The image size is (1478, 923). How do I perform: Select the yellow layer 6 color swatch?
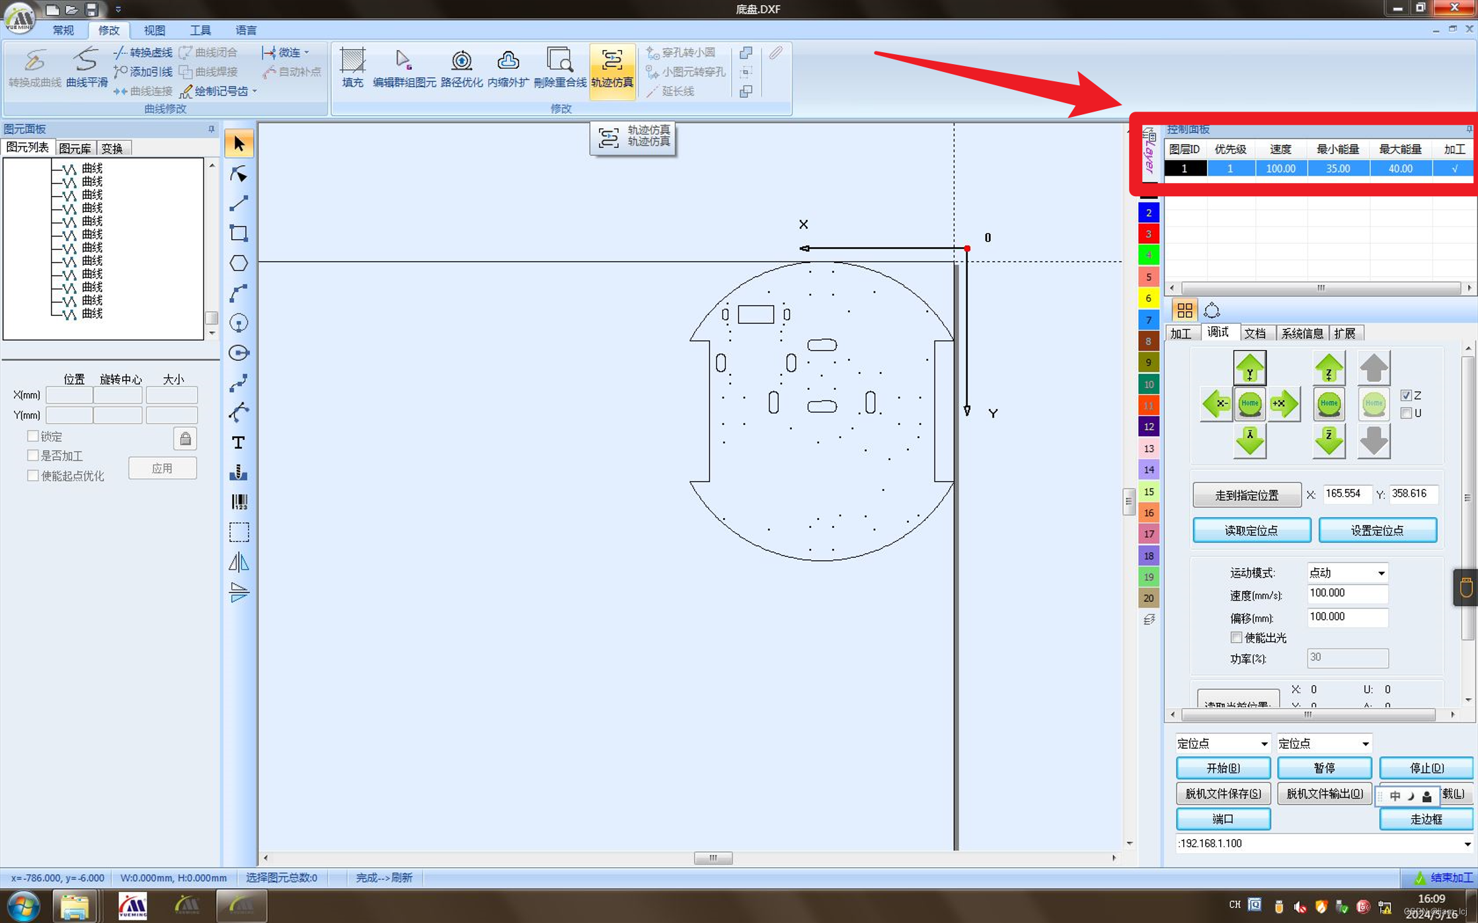tap(1148, 298)
